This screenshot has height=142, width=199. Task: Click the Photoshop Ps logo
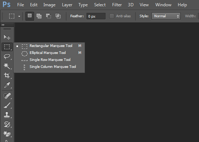7,4
